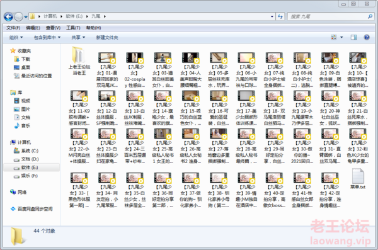Click the Help question mark icon
The image size is (378, 250).
367,37
